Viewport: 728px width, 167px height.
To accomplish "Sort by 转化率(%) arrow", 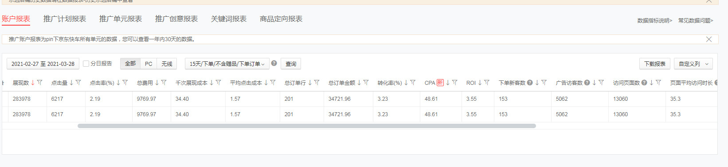I will [406, 83].
